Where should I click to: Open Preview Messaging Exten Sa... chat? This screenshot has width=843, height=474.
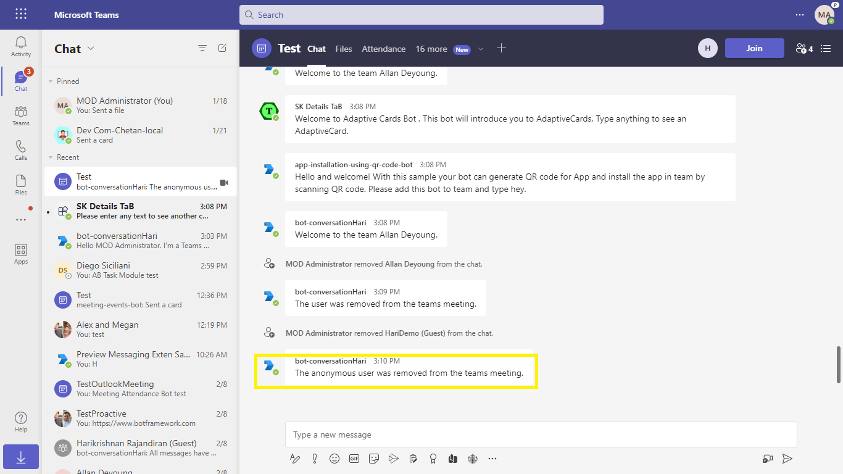[x=141, y=359]
